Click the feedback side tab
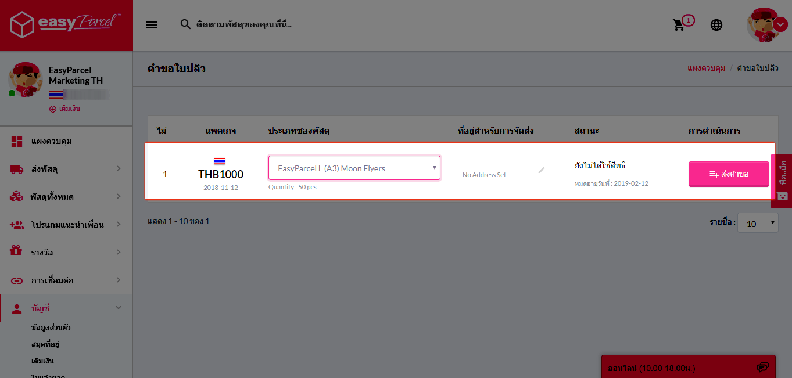Screen dimensions: 792x378 click(782, 181)
